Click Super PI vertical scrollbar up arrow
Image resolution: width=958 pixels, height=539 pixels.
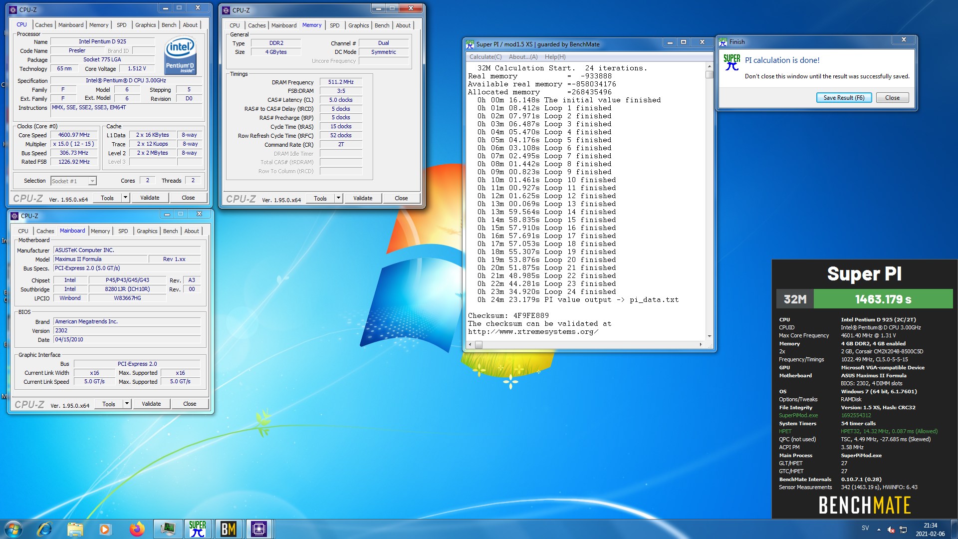tap(710, 67)
